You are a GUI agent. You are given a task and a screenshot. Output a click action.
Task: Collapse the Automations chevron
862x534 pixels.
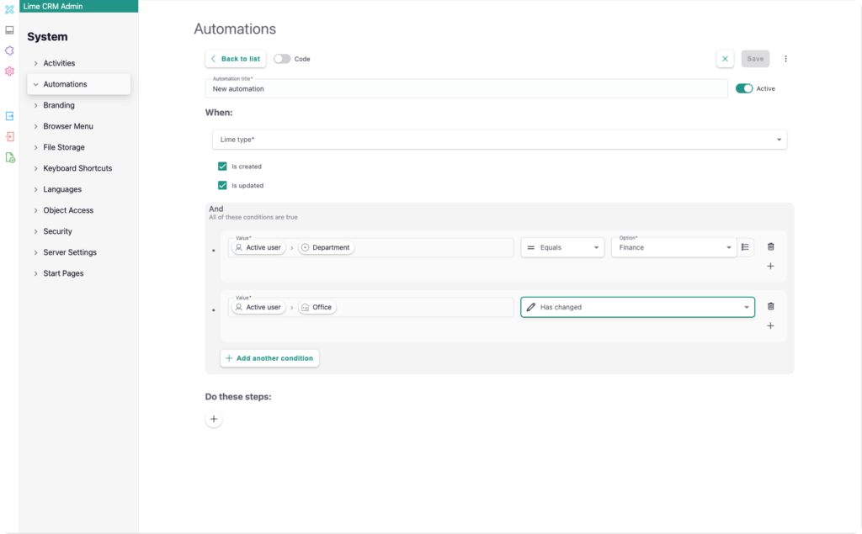tap(35, 84)
